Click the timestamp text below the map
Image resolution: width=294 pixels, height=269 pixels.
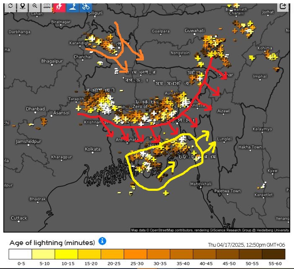tap(249, 245)
